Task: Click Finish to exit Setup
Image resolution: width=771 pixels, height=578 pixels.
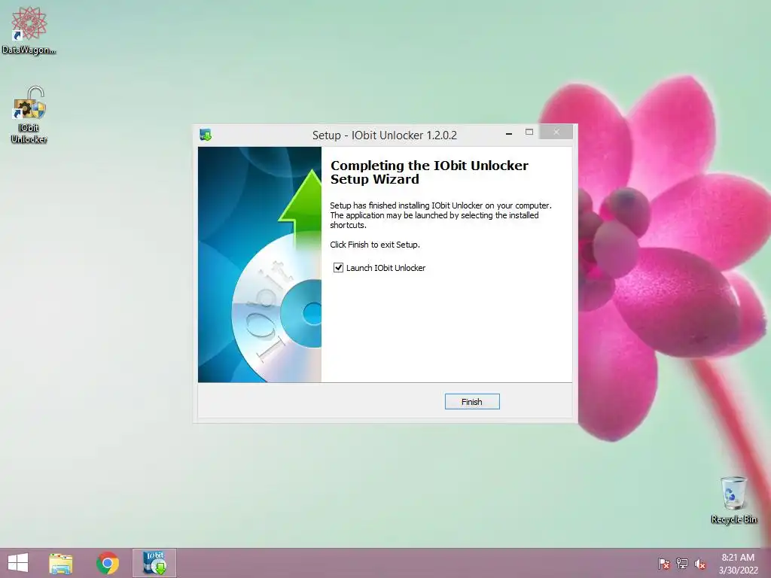Action: coord(472,402)
